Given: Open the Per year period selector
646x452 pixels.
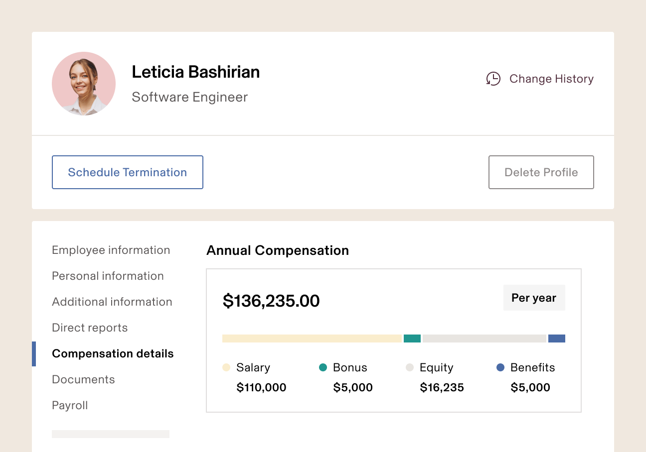Looking at the screenshot, I should pyautogui.click(x=534, y=298).
